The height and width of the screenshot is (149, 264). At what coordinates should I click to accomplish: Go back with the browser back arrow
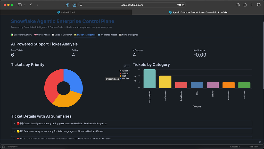pos(31,5)
